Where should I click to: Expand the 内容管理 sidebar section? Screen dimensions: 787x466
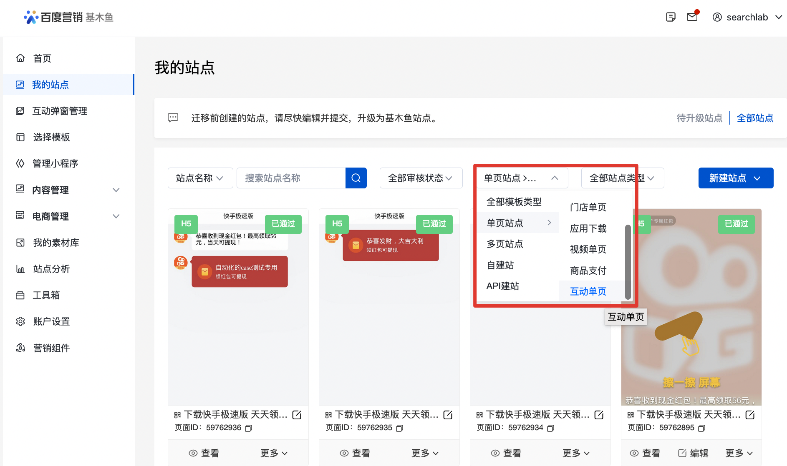(x=116, y=190)
